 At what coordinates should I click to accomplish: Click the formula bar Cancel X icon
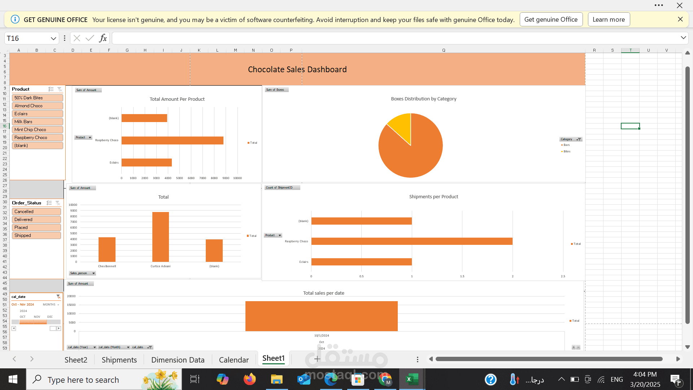click(x=77, y=38)
